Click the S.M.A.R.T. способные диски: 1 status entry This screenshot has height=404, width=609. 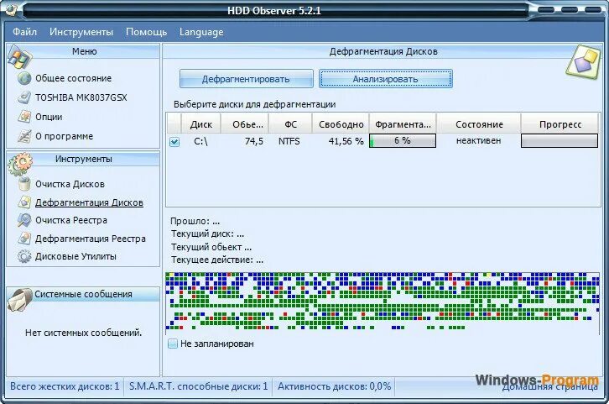[x=199, y=386]
